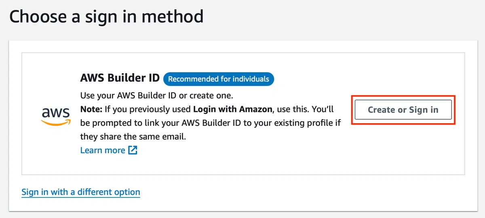Click the 'be prompted to link' description line

[211, 123]
